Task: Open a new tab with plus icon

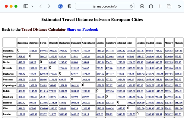Action: point(160,6)
